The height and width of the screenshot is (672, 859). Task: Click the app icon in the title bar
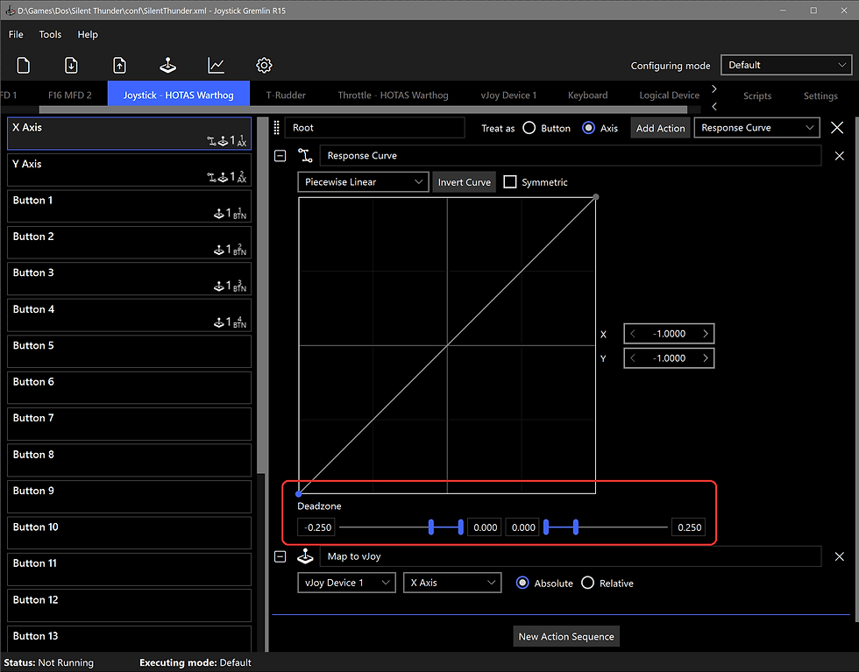click(x=10, y=11)
